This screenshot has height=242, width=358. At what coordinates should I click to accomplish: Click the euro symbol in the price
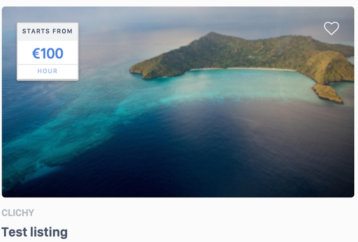pyautogui.click(x=36, y=53)
